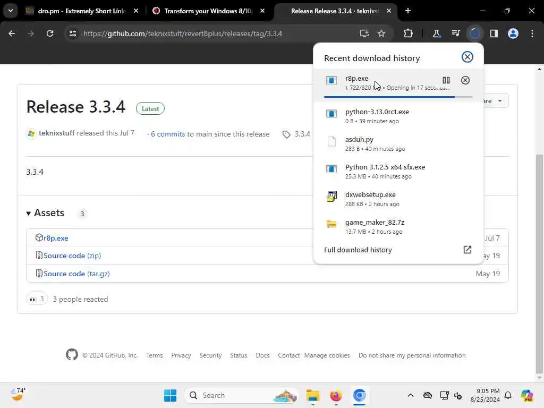Pause the r8p.exe download
Screen dimensions: 544x408
click(446, 81)
